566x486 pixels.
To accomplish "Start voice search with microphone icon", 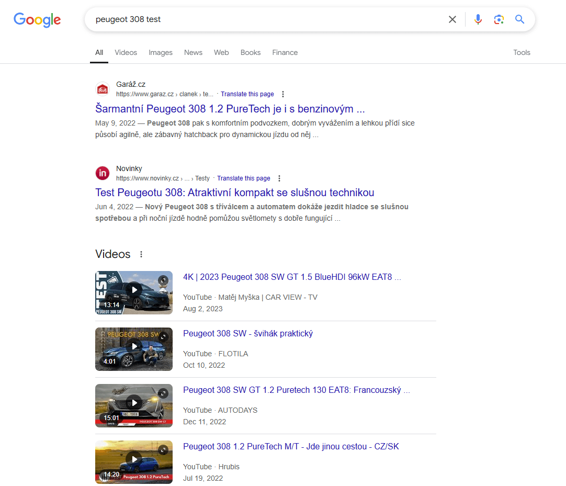I will coord(478,19).
